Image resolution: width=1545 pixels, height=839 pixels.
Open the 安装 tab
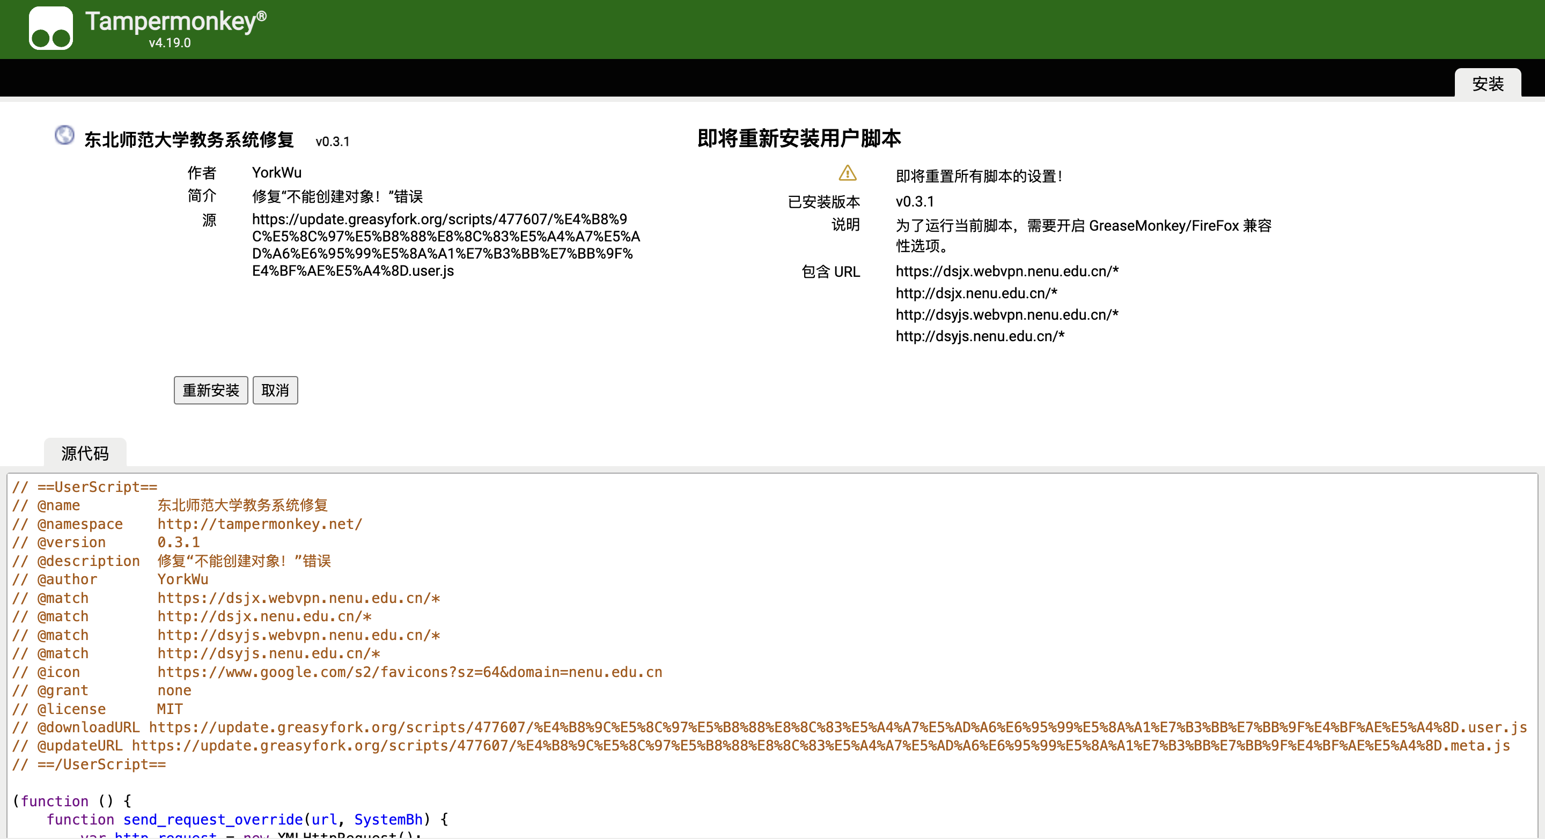click(1487, 83)
